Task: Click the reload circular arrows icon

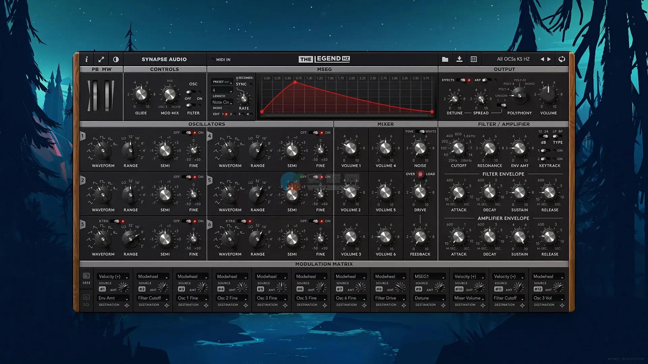Action: [x=562, y=59]
